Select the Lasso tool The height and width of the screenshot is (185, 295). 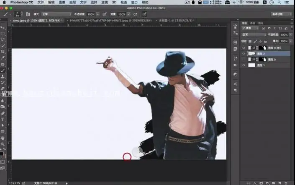click(3, 39)
